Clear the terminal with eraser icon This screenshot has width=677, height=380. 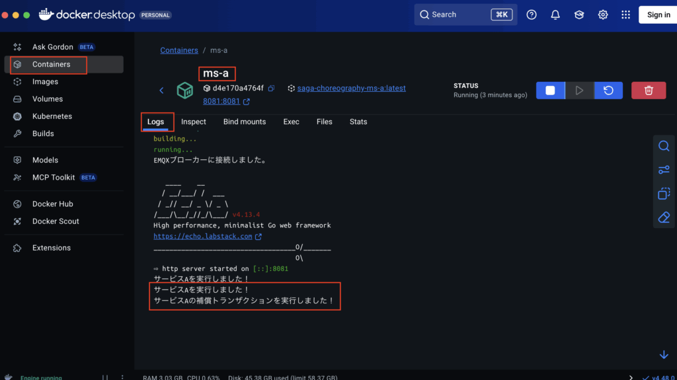point(664,217)
